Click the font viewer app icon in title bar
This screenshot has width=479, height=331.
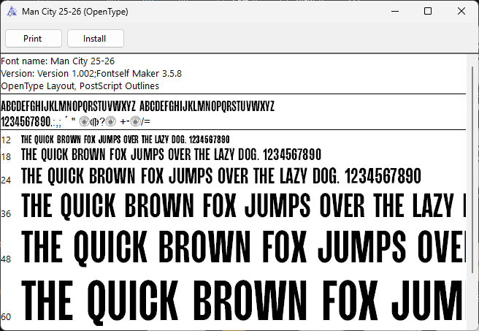coord(11,11)
